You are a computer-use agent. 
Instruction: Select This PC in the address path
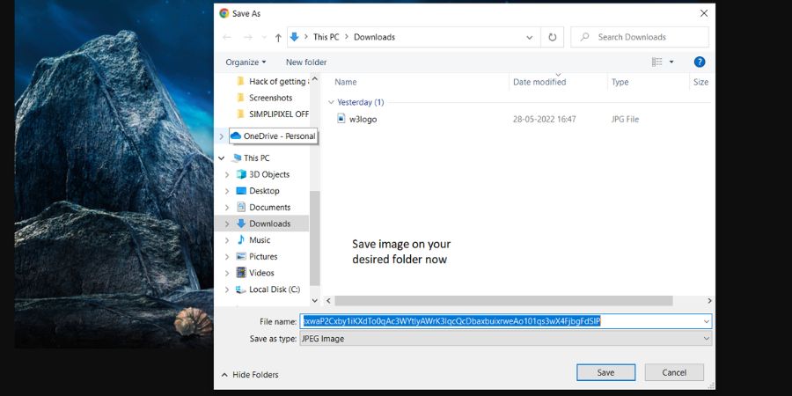[x=326, y=37]
